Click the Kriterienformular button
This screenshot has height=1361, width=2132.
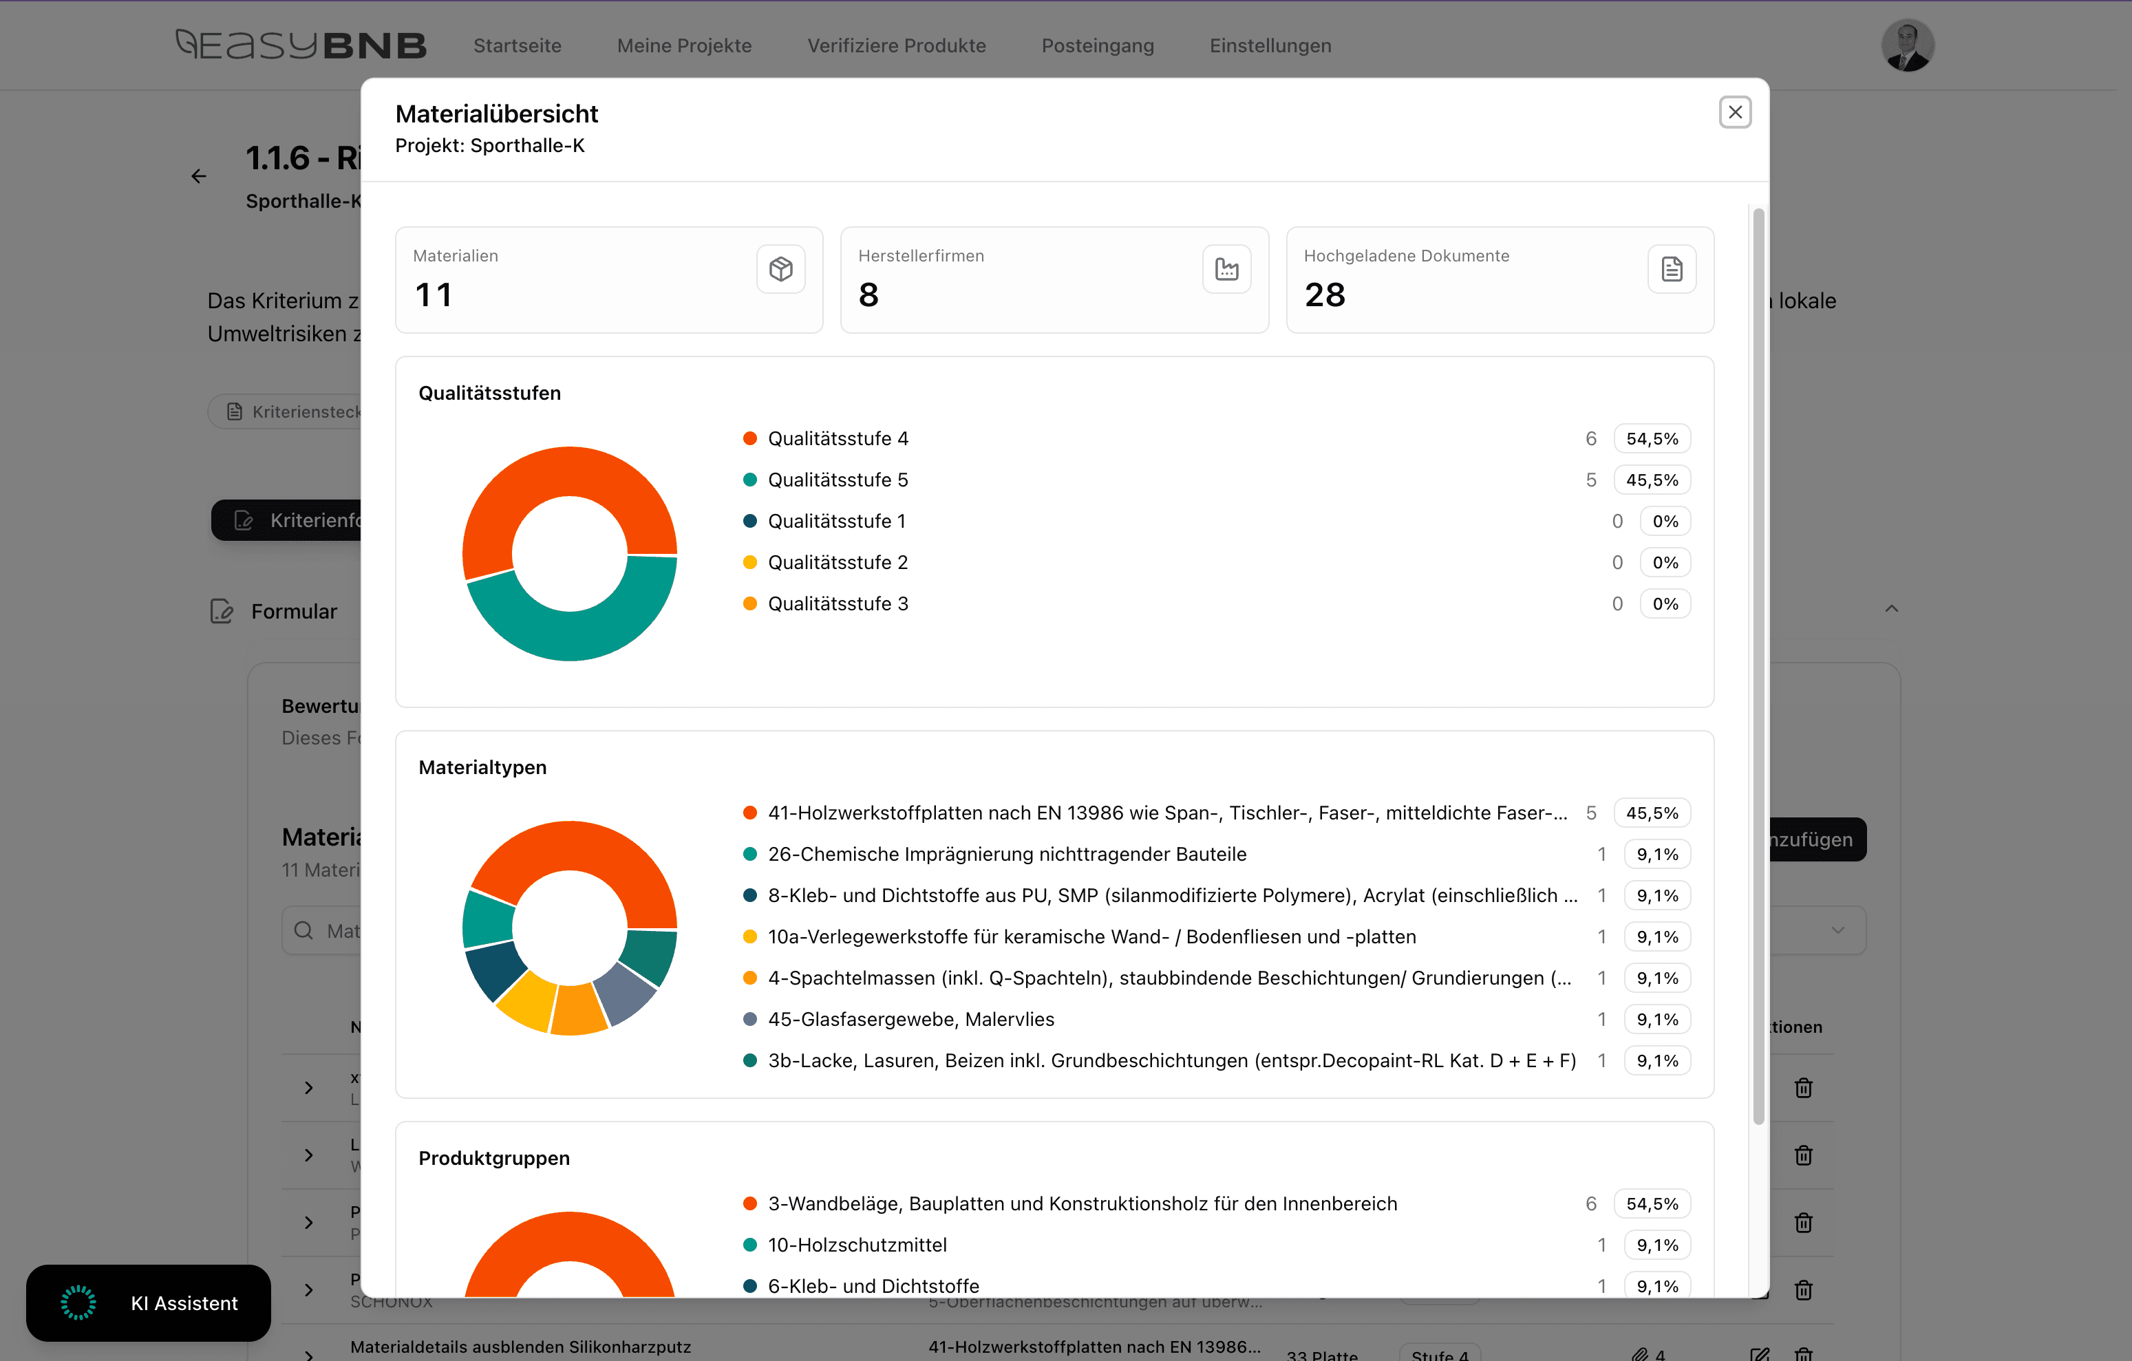[x=287, y=519]
